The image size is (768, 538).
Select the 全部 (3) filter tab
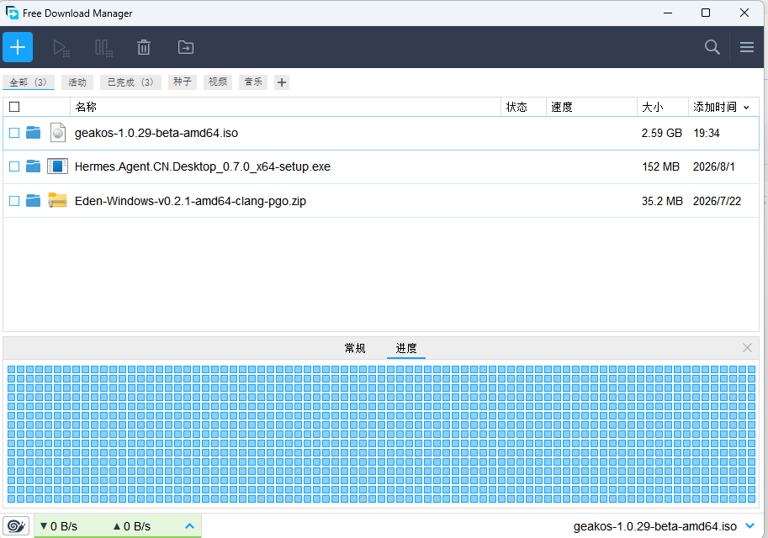(29, 82)
